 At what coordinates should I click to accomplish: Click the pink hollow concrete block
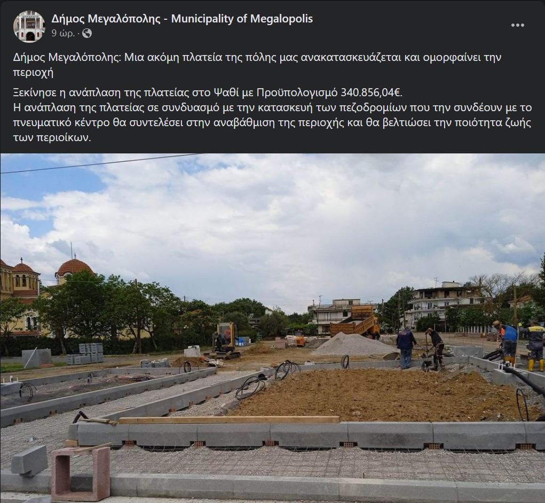[x=81, y=474]
